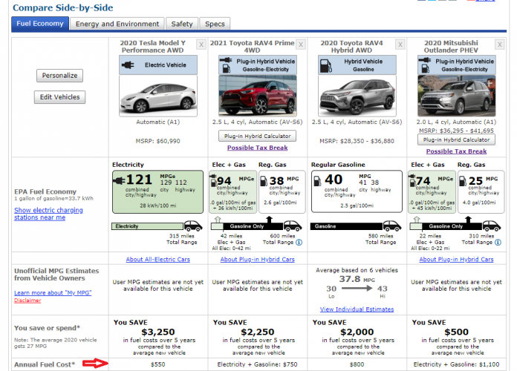Remove the Toyota RAV4 Hybrid AWD from comparison

[400, 45]
